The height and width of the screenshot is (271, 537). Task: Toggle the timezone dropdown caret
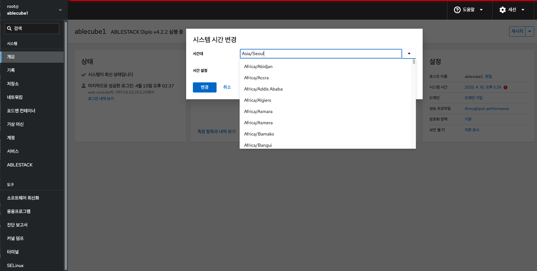tap(409, 54)
